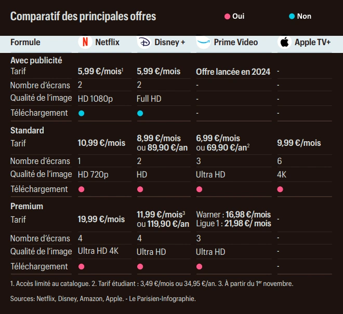Image resolution: width=343 pixels, height=314 pixels.
Task: Click footnote '1. Accès limité au catalogue.'
Action: pyautogui.click(x=50, y=283)
